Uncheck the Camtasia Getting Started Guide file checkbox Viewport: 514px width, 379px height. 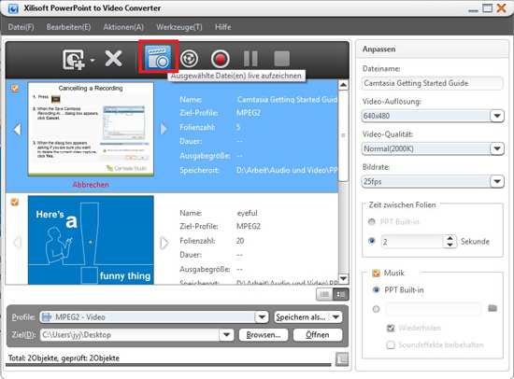(x=15, y=89)
